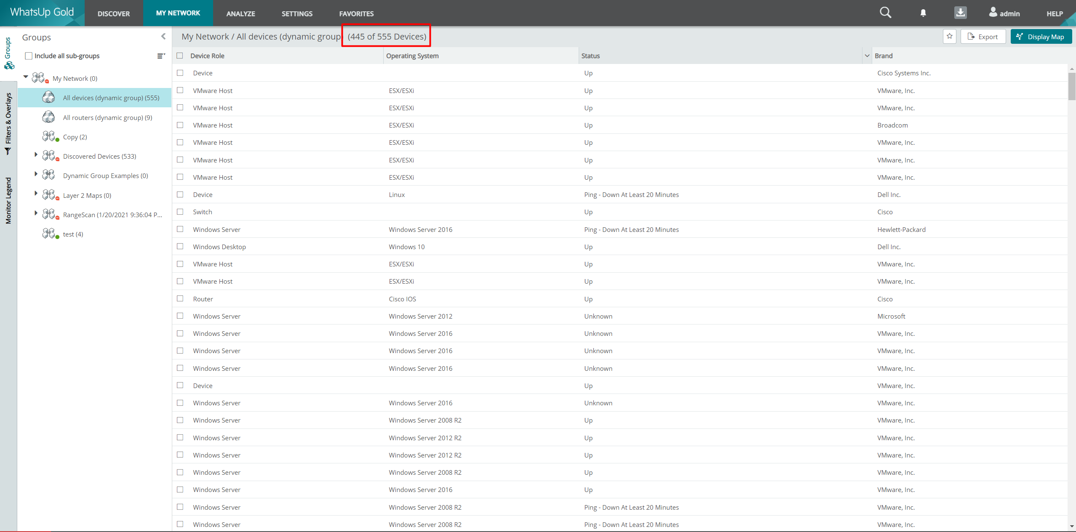Open Filters & Overlays side panel
Image resolution: width=1076 pixels, height=532 pixels.
[8, 124]
